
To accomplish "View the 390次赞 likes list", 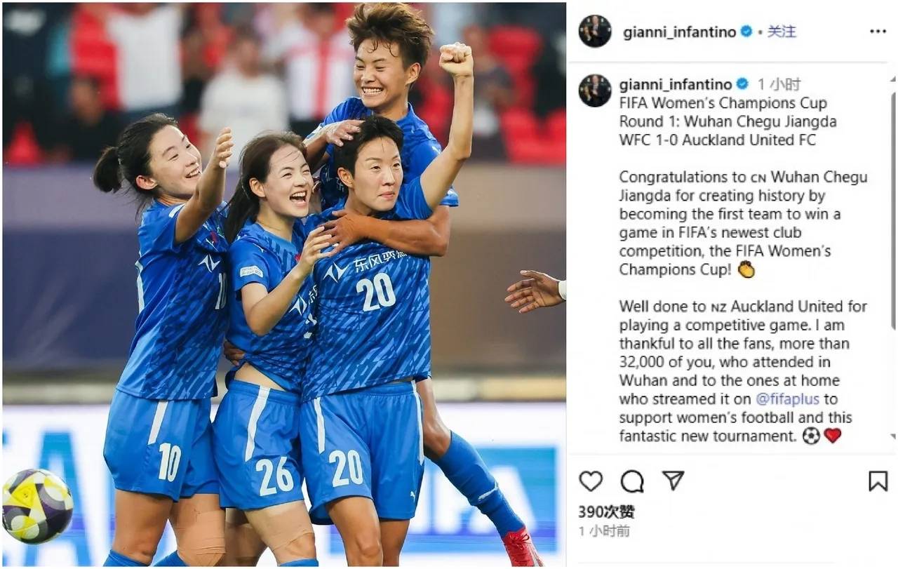I will click(607, 511).
